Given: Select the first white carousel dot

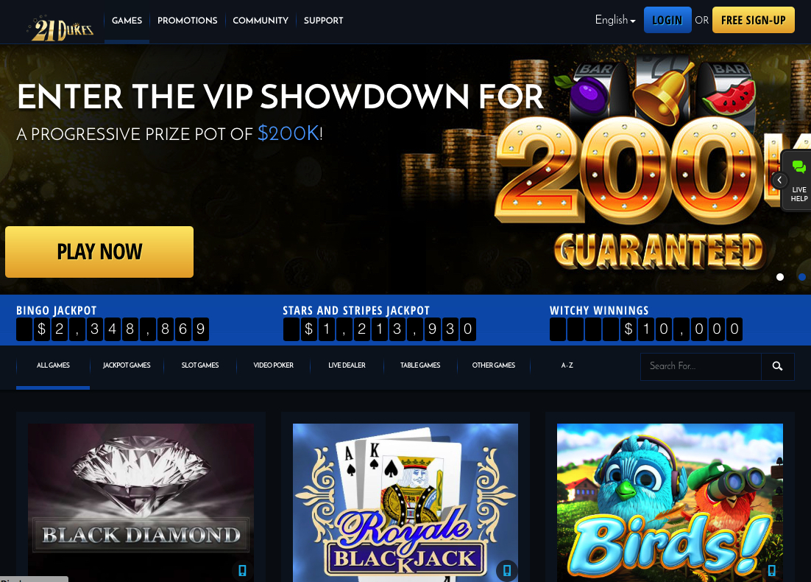Looking at the screenshot, I should pos(780,277).
